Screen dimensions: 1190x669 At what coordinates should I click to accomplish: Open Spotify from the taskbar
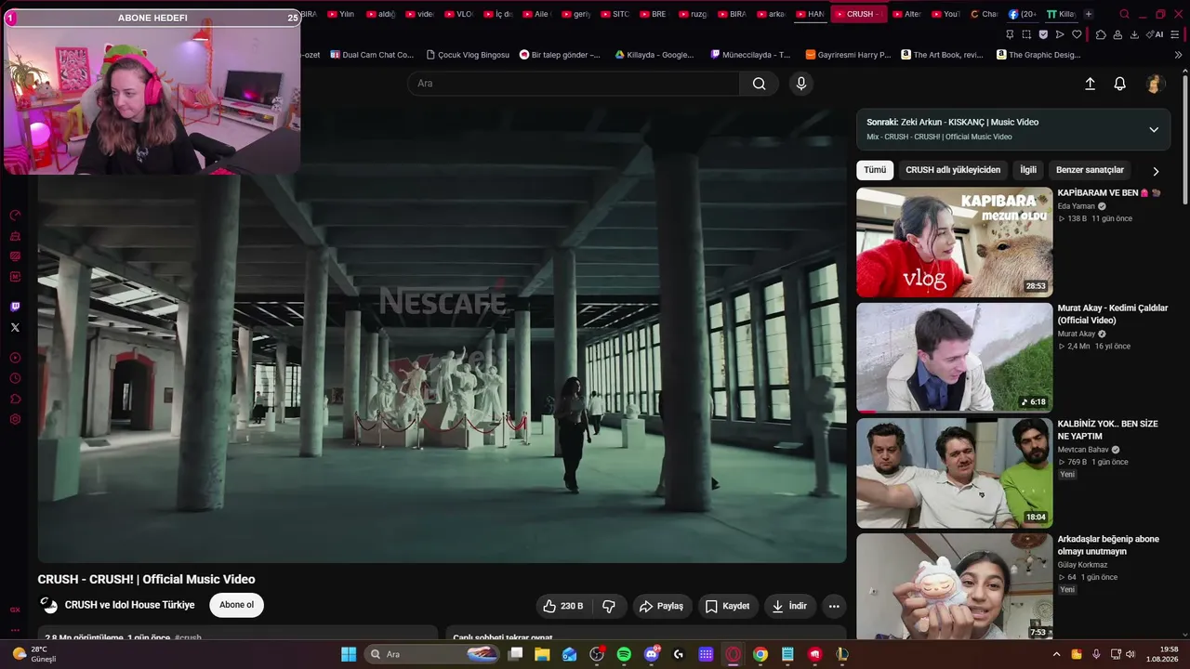click(624, 654)
